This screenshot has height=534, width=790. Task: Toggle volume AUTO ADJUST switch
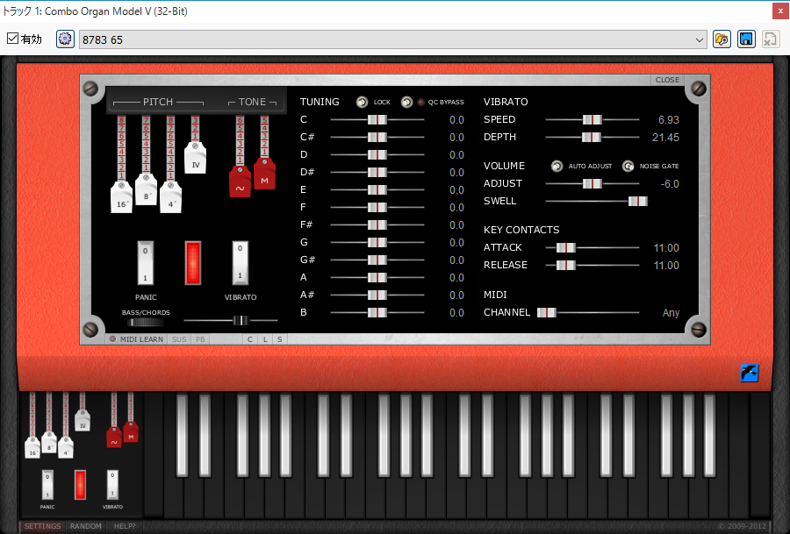click(x=557, y=166)
